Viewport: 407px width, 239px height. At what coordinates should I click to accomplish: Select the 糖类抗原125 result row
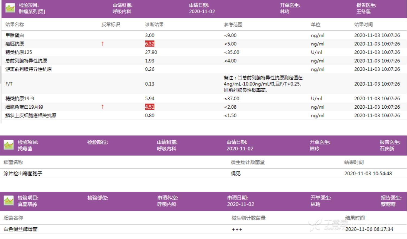coord(19,52)
